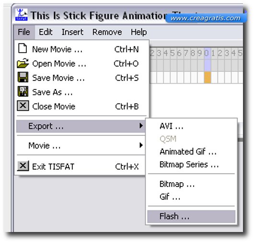Click the highlighted frame 0 in timeline ruler
The height and width of the screenshot is (243, 254).
(x=207, y=53)
